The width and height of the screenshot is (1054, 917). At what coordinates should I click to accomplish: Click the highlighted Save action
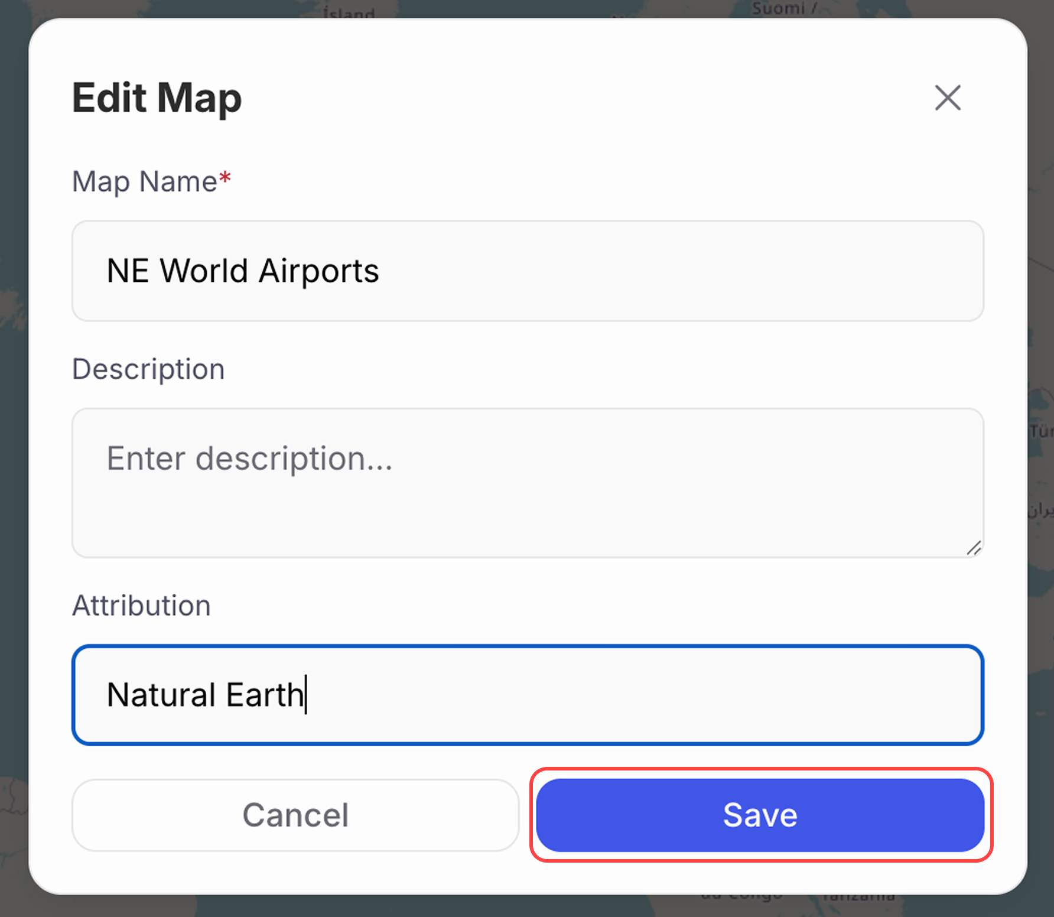pos(760,815)
